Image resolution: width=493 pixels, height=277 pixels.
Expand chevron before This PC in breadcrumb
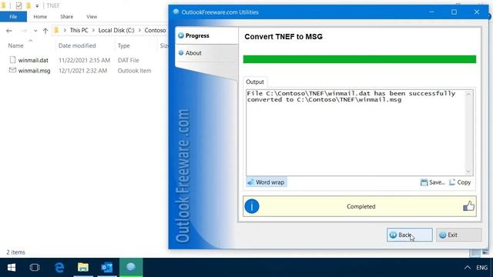(x=65, y=30)
